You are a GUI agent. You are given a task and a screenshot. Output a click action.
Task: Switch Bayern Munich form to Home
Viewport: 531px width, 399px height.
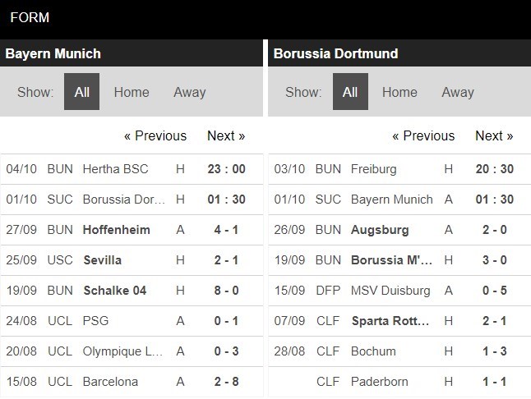[x=132, y=92]
